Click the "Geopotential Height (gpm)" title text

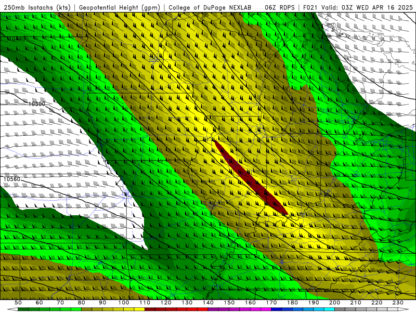click(x=120, y=7)
